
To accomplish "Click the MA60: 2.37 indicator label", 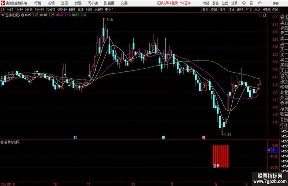I will [x=79, y=15].
